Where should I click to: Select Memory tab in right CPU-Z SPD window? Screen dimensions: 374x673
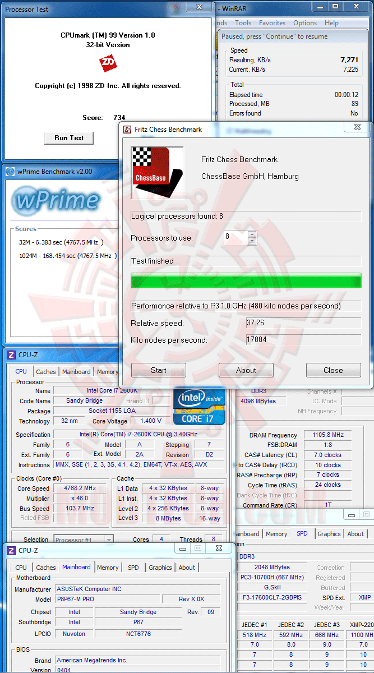[276, 534]
